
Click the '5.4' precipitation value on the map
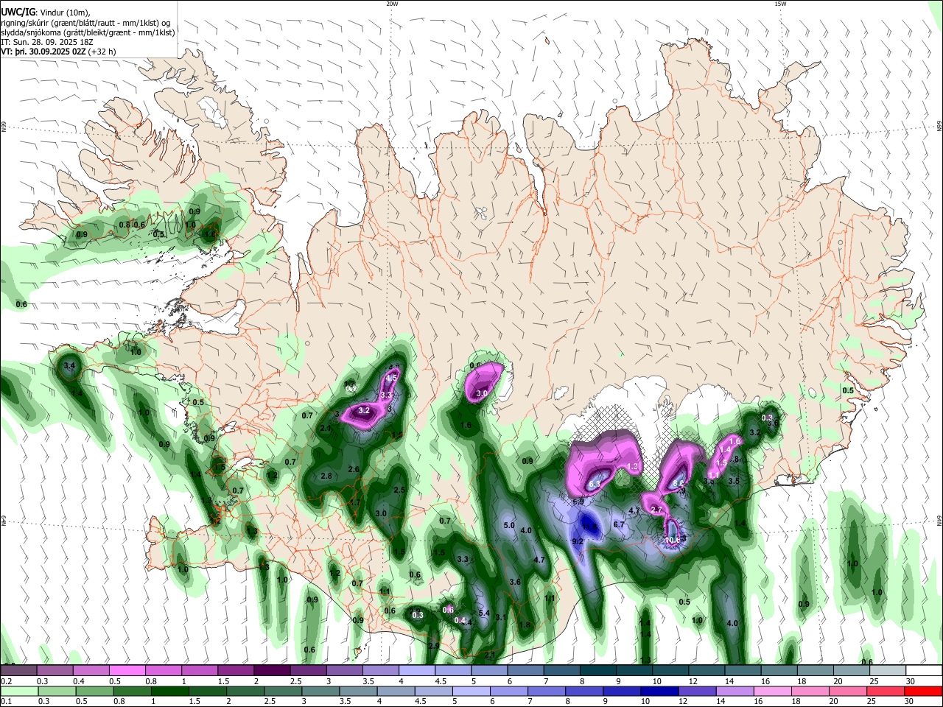(x=484, y=613)
